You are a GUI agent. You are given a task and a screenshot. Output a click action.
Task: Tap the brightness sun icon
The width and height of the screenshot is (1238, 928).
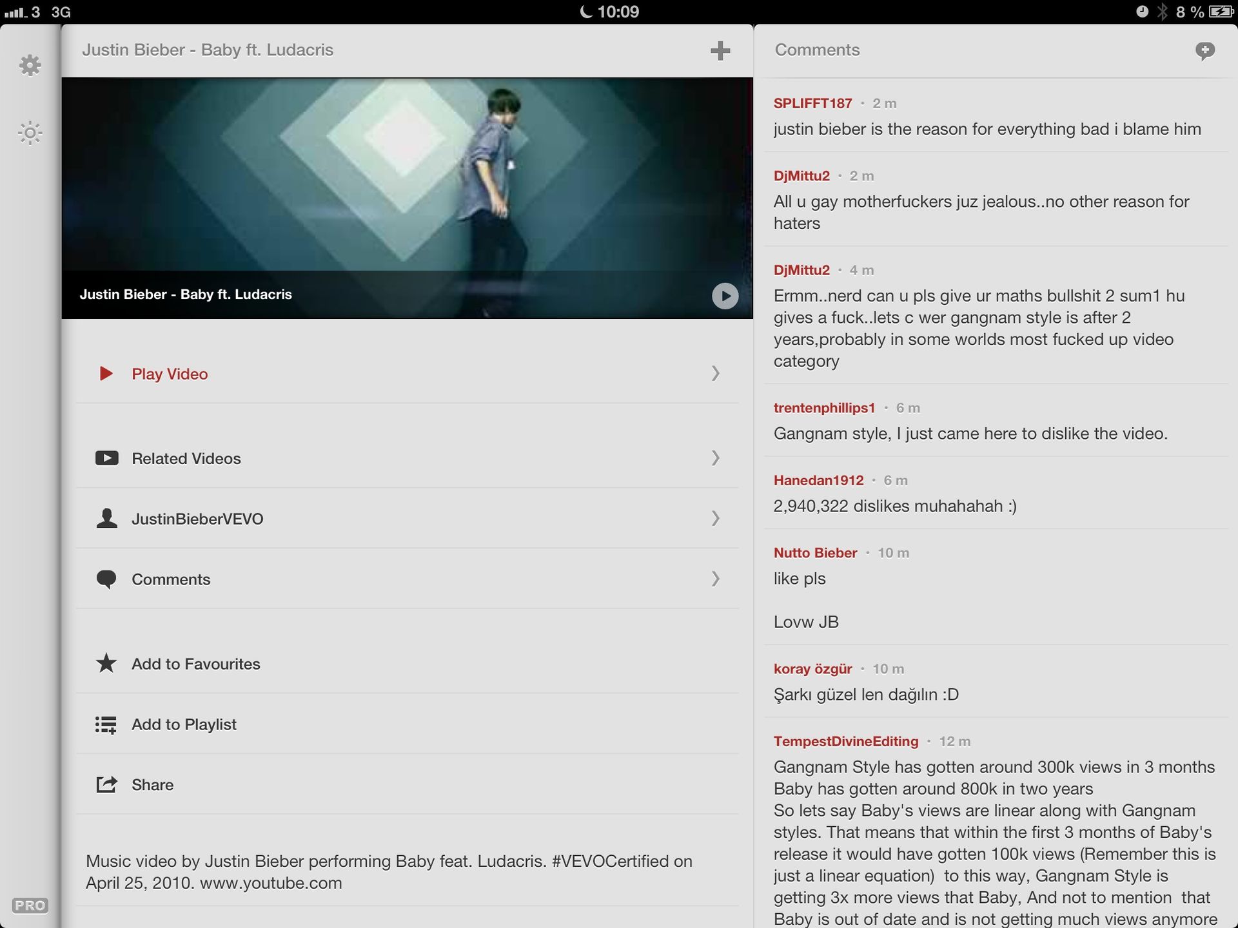(x=30, y=133)
